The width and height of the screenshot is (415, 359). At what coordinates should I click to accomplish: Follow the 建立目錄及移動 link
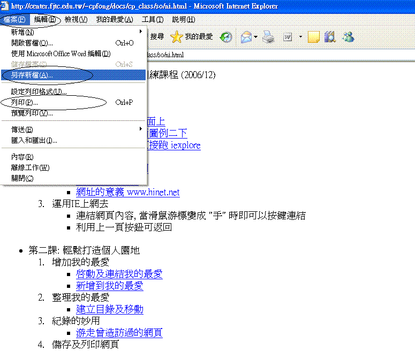click(110, 309)
